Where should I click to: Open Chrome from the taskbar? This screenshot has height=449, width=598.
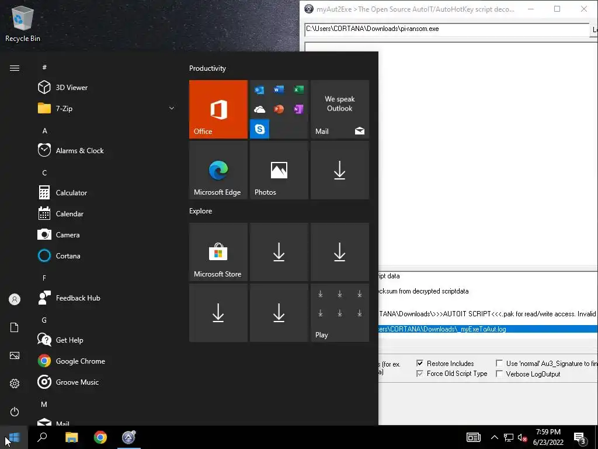(x=100, y=437)
